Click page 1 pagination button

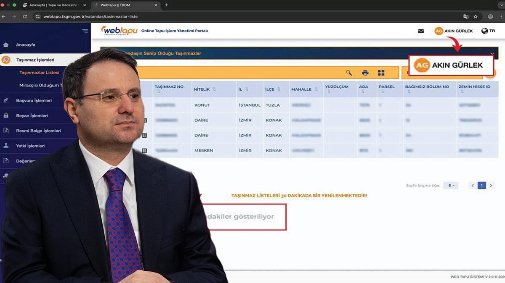tap(481, 186)
